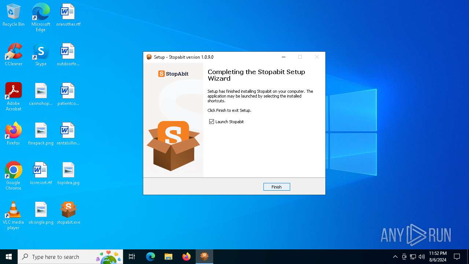This screenshot has height=264, width=469.
Task: Open the Action Center notifications icon
Action: point(457,257)
